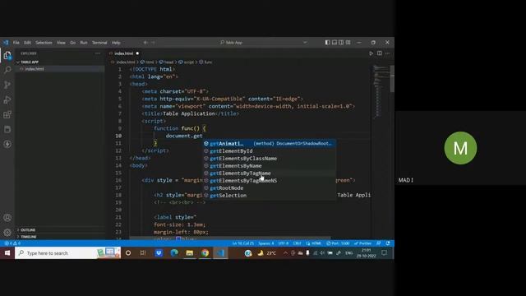Click the Spaces: 4 indentation status item
Screen dimensions: 526x296
point(266,243)
